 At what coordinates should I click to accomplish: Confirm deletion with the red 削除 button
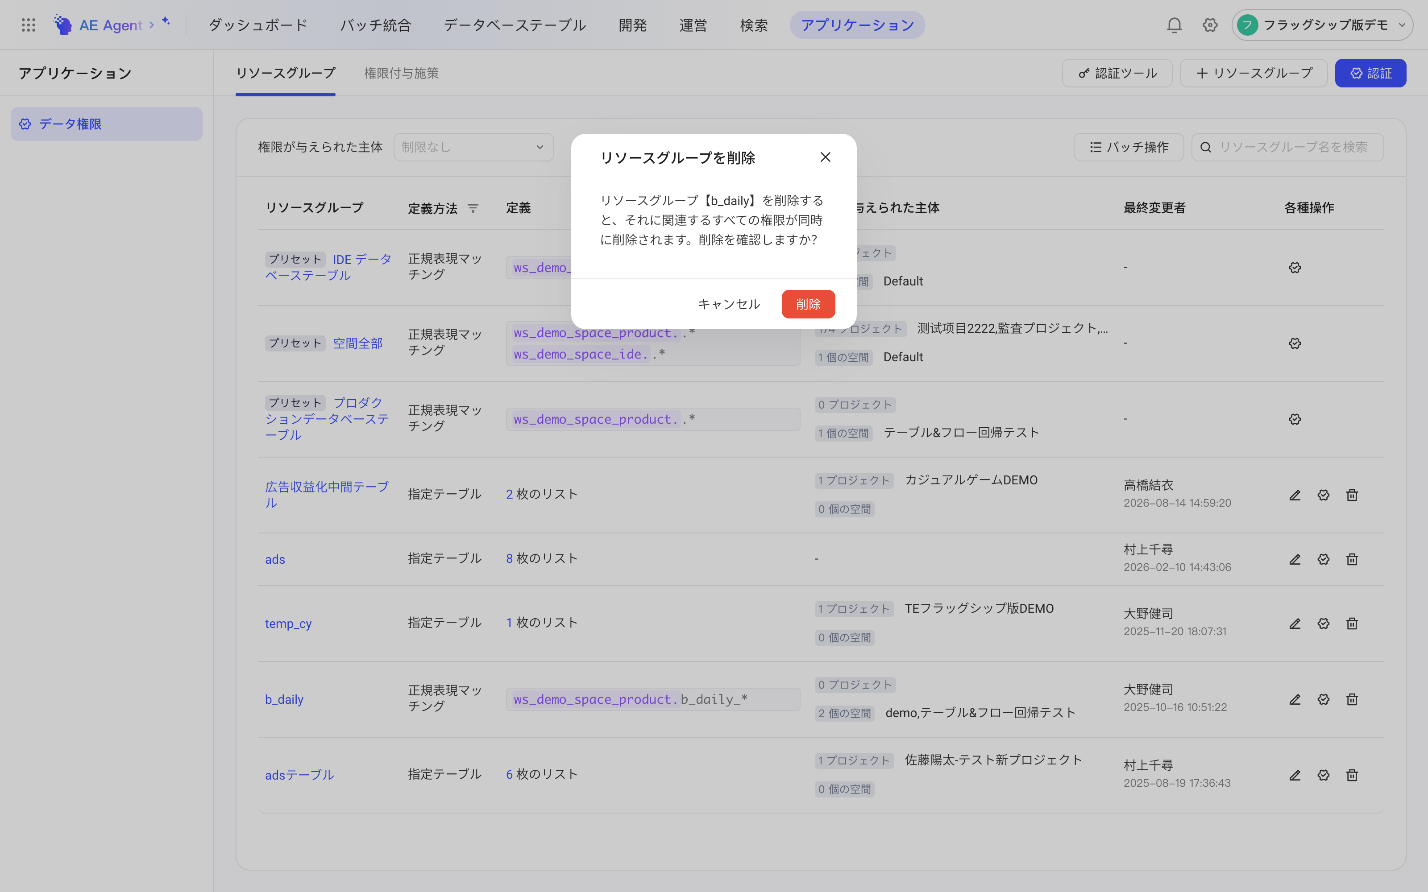(x=808, y=304)
